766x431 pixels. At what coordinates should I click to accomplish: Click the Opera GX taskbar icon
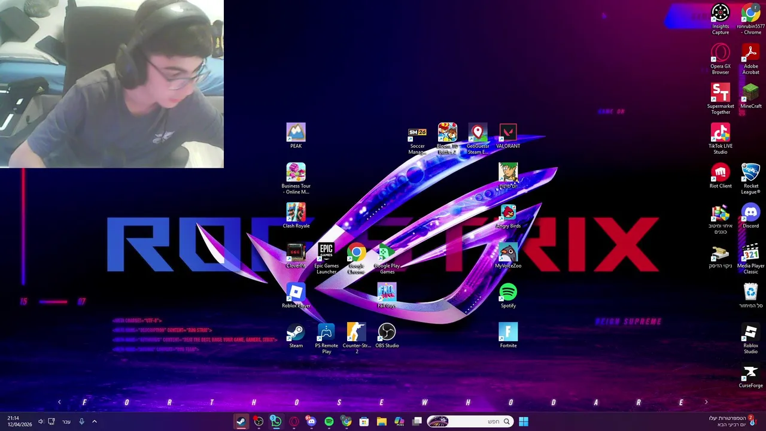tap(294, 421)
